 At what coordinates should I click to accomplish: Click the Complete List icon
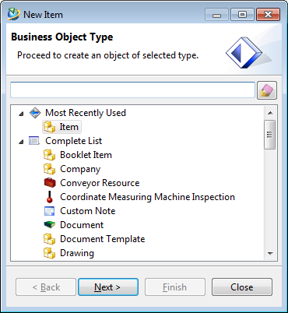(34, 141)
